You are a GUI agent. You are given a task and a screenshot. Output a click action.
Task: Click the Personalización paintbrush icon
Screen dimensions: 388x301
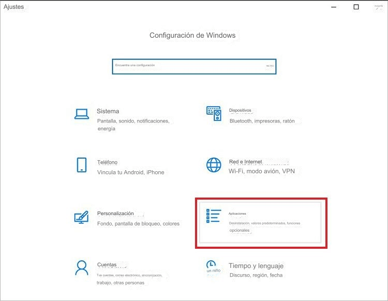coord(81,217)
